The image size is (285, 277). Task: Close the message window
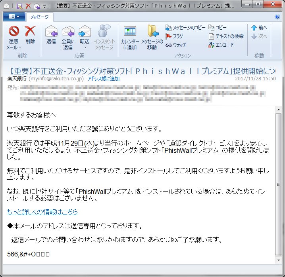point(273,4)
